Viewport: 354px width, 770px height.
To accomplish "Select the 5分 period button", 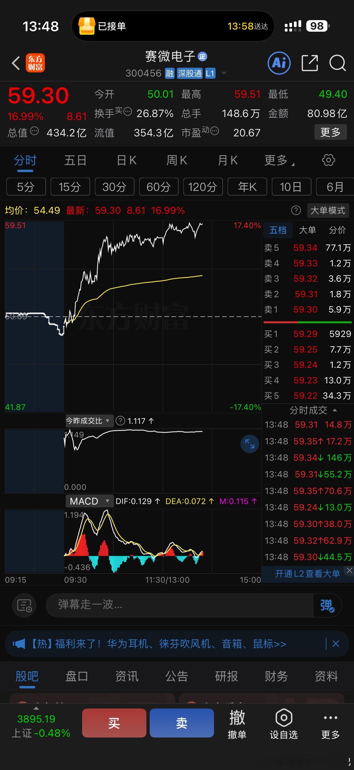I will click(x=26, y=187).
